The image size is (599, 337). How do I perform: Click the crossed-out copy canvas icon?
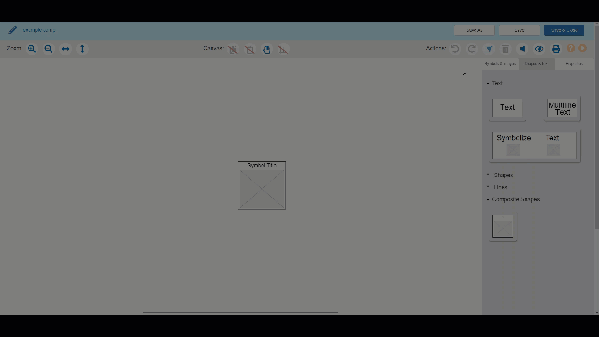coord(233,49)
